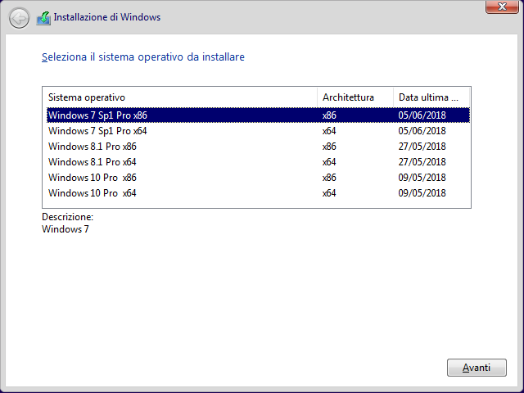Choose Windows 8.1 Pro x64 from list

pos(258,162)
